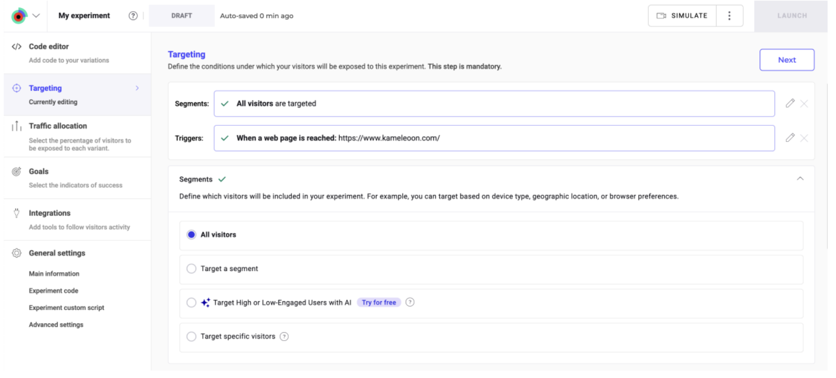Open the Integrations step
This screenshot has height=378, width=836.
(x=78, y=219)
